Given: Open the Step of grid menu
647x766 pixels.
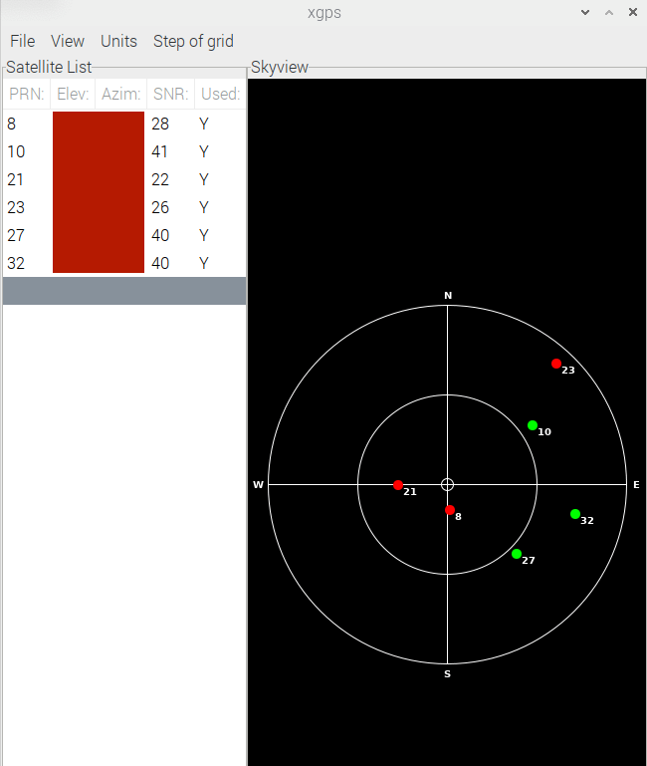Looking at the screenshot, I should (x=193, y=41).
